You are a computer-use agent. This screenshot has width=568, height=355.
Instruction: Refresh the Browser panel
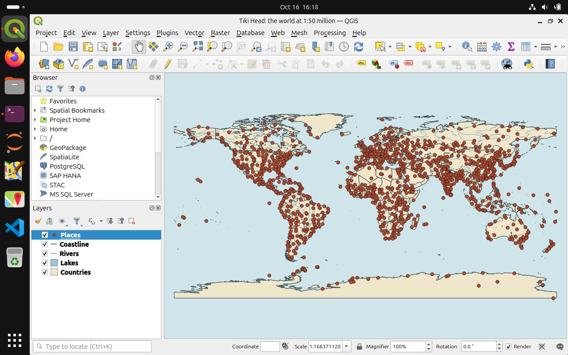pos(49,89)
